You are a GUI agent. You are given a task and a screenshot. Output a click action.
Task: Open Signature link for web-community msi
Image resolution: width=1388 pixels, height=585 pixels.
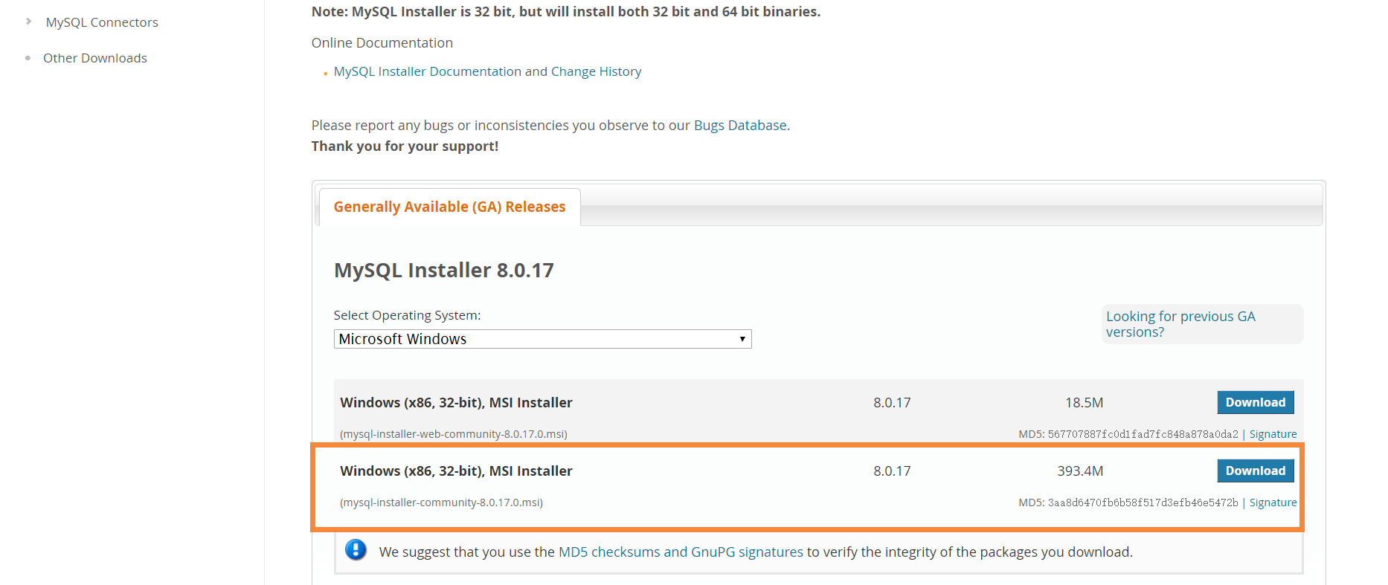[x=1273, y=434]
